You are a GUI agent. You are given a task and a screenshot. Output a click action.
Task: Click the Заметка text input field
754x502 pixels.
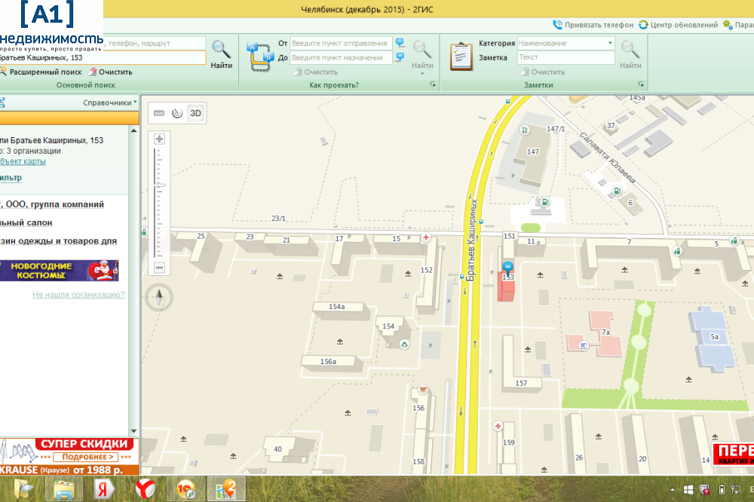click(566, 57)
